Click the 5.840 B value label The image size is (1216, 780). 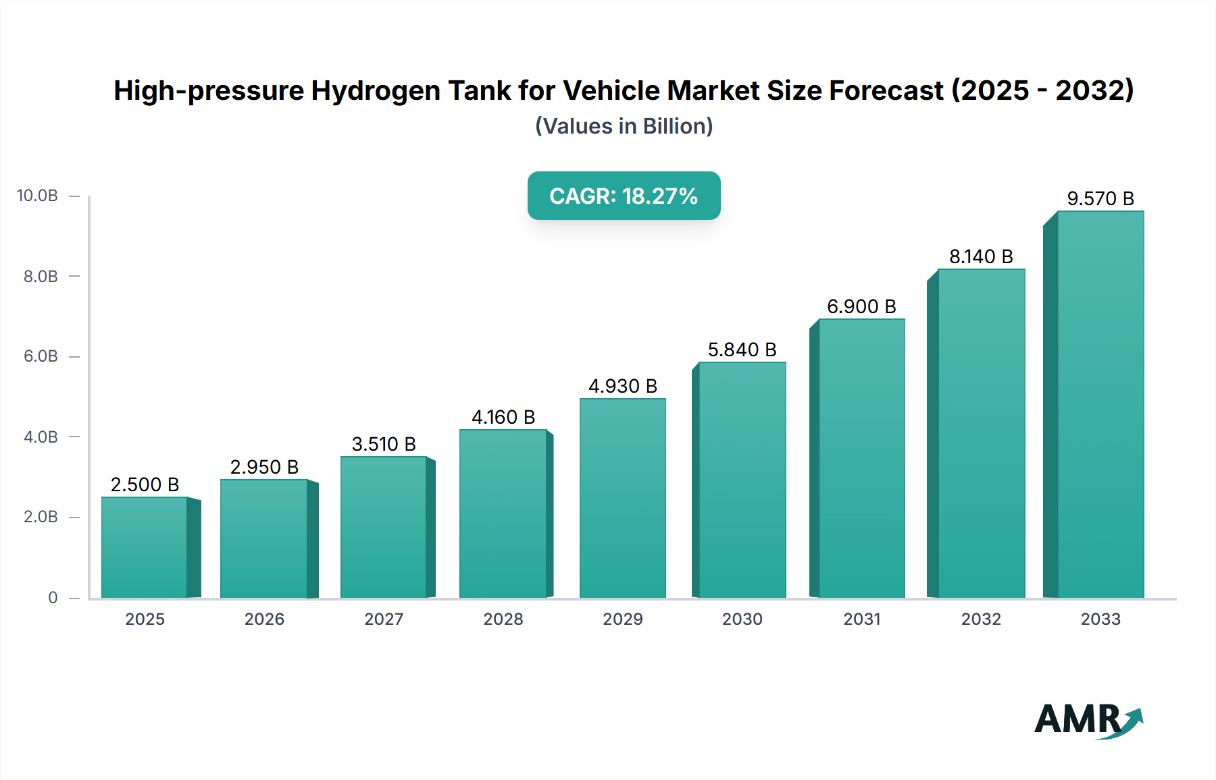click(742, 350)
